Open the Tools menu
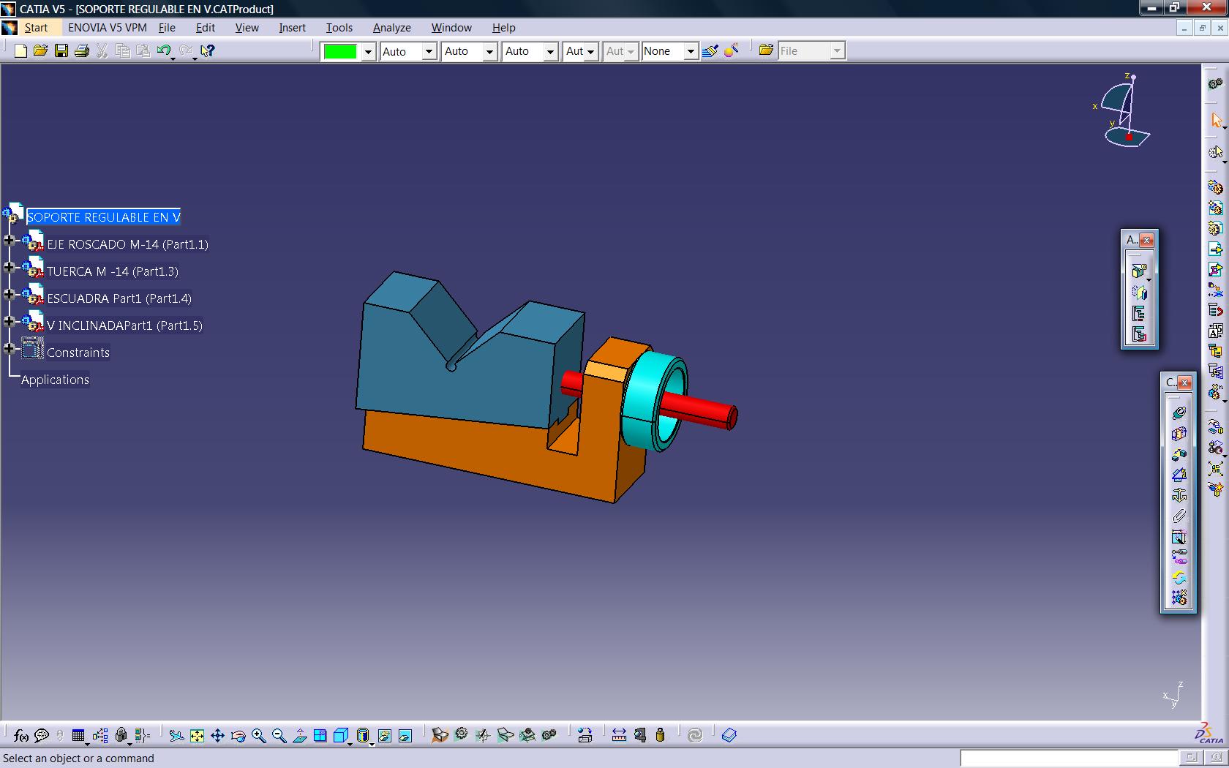 [x=339, y=28]
